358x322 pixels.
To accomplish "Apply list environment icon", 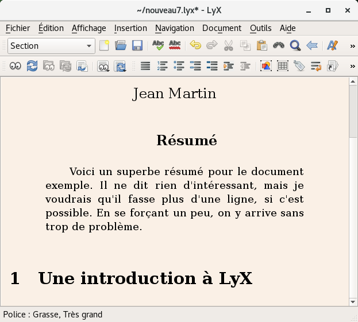I will pyautogui.click(x=195, y=66).
